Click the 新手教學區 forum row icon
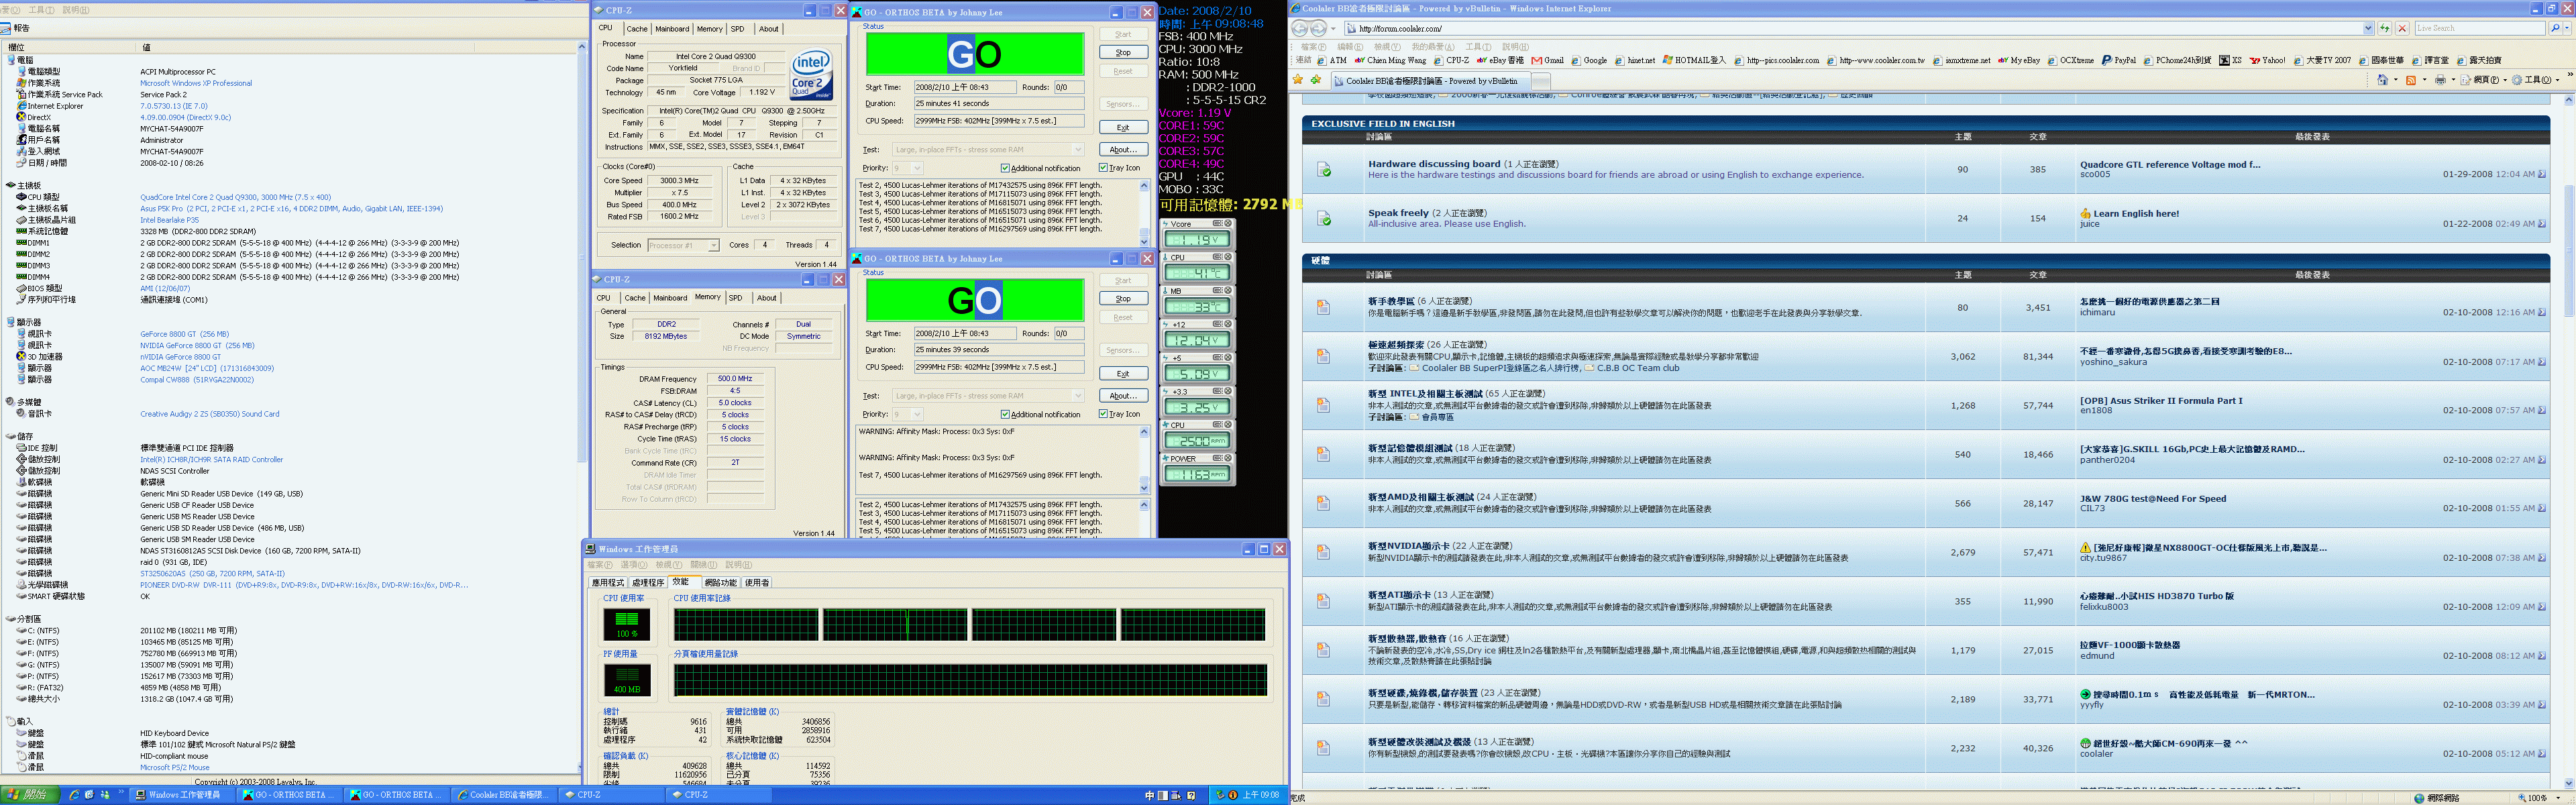The image size is (2576, 805). coord(1324,307)
